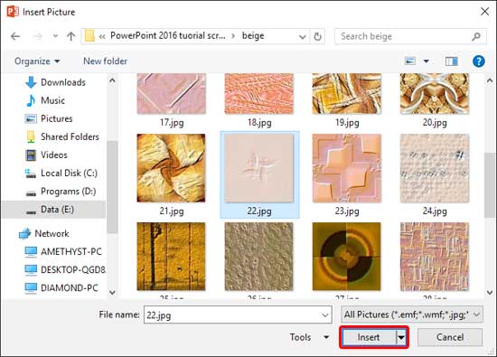Screen dimensions: 497x357
Task: Expand hidden breadcrumb path chevrons
Action: 102,36
